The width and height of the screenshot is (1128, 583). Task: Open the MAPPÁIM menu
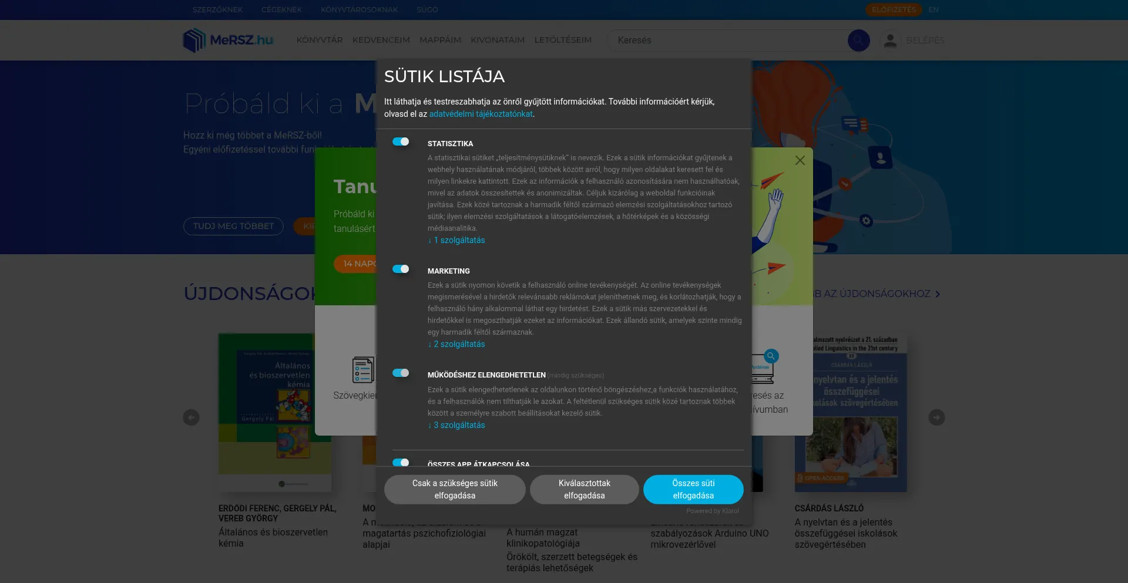point(440,40)
